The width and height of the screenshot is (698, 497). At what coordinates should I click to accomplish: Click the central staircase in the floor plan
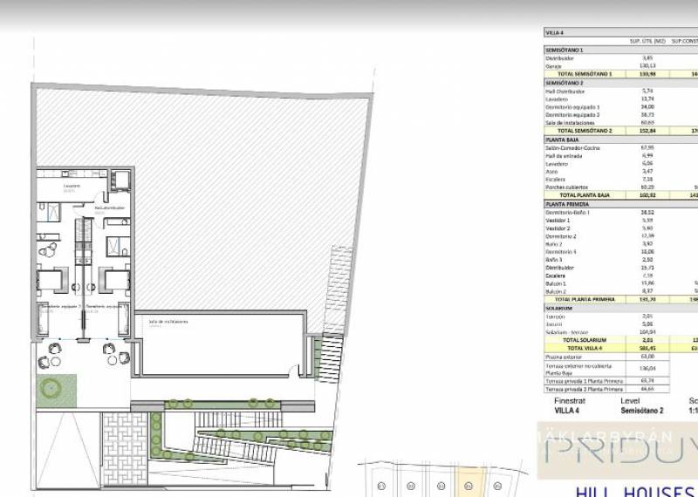84,262
